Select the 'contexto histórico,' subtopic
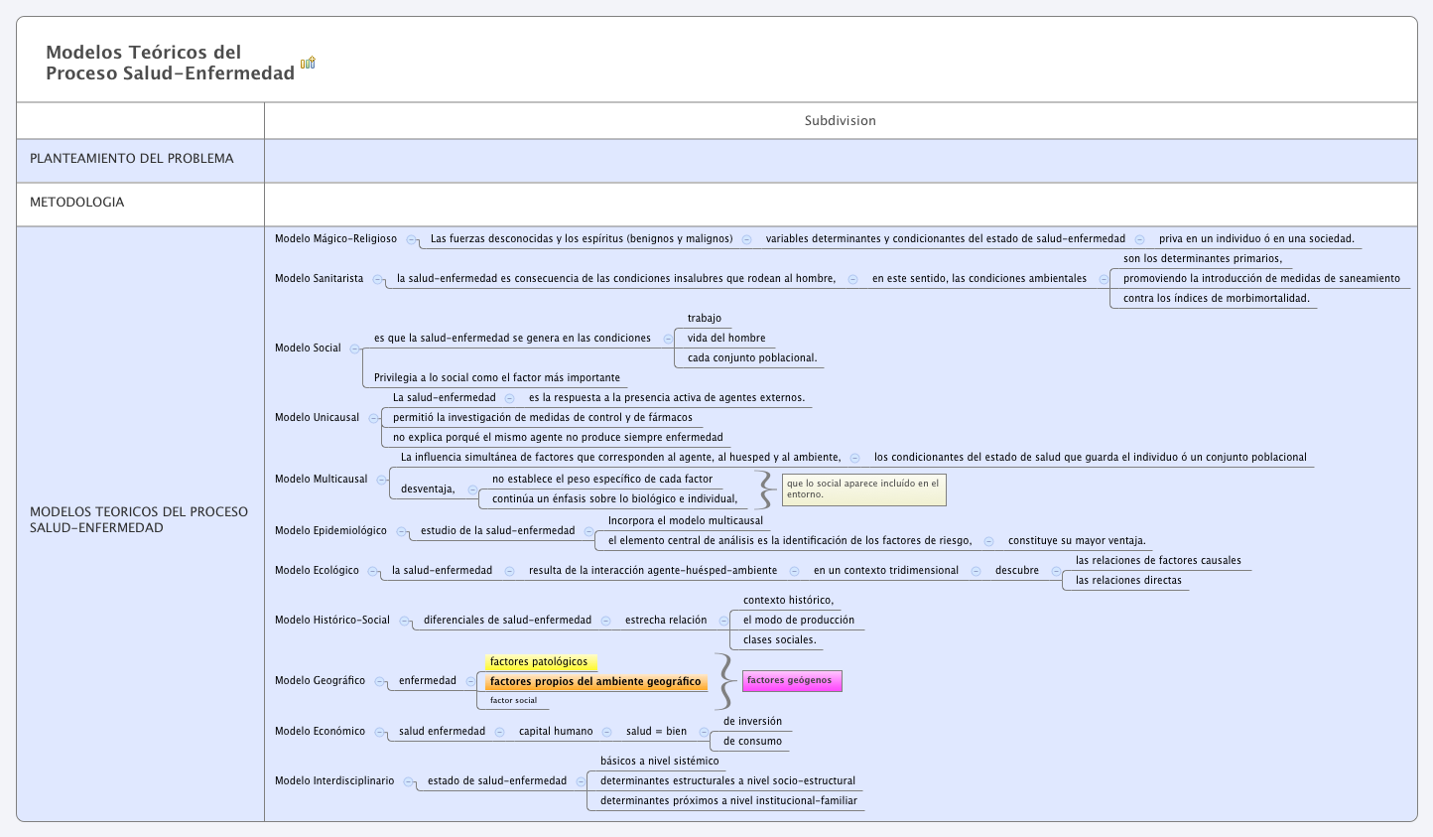The height and width of the screenshot is (837, 1433). click(789, 601)
